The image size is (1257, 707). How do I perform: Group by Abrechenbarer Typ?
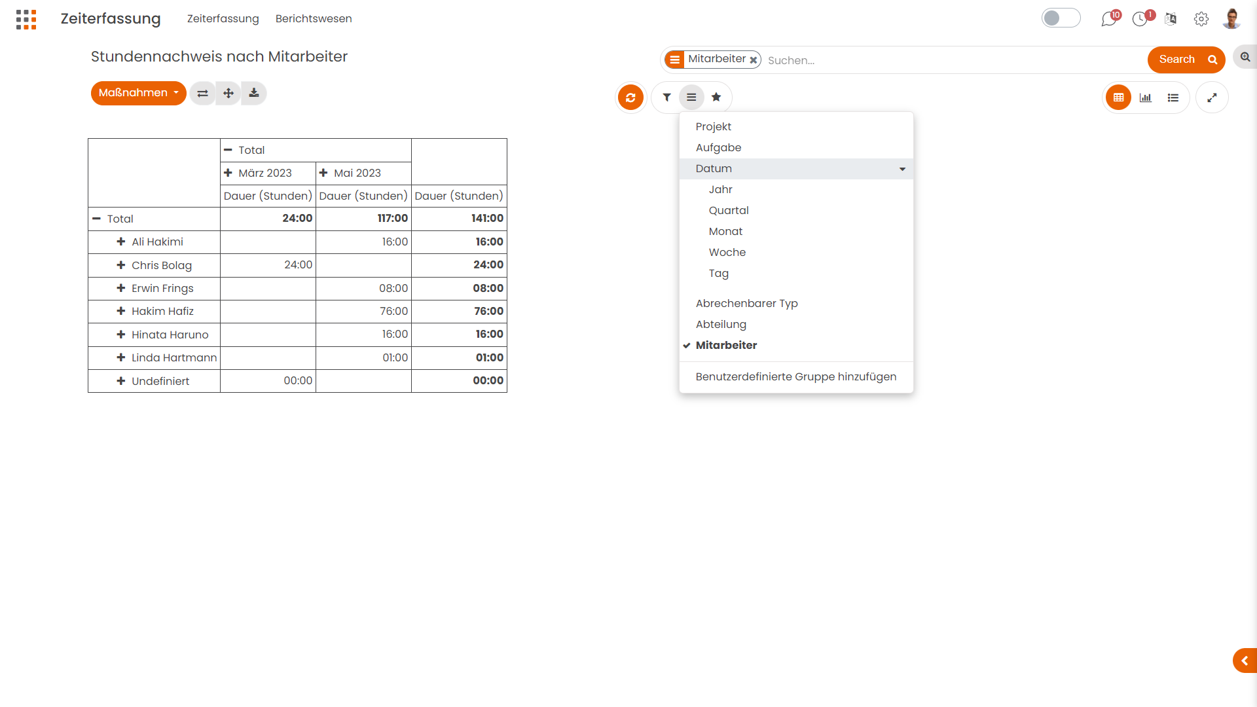click(x=796, y=304)
